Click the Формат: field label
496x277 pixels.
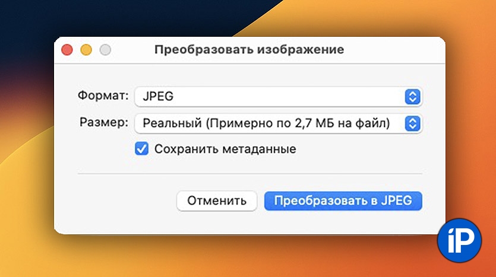103,95
